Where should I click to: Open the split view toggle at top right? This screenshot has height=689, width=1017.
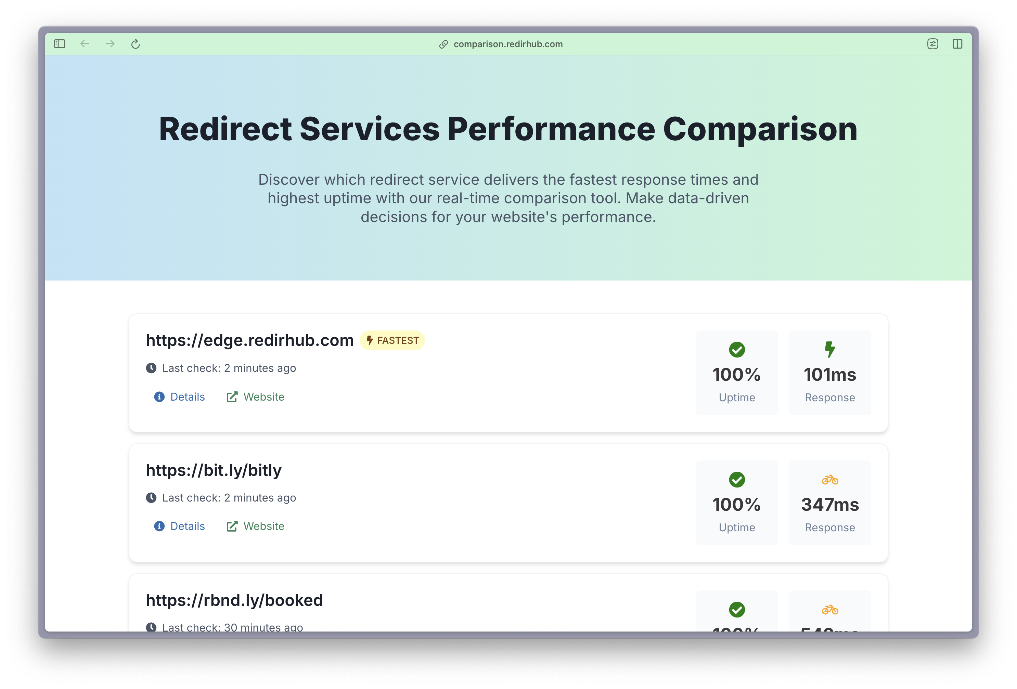pos(958,44)
